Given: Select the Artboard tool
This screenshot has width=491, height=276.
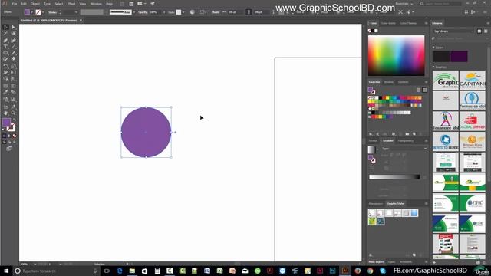Looking at the screenshot, I should [5, 107].
